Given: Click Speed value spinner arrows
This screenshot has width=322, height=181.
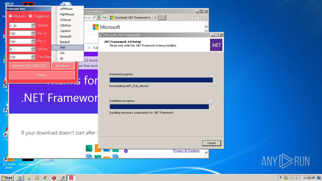Looking at the screenshot, I should point(33,25).
